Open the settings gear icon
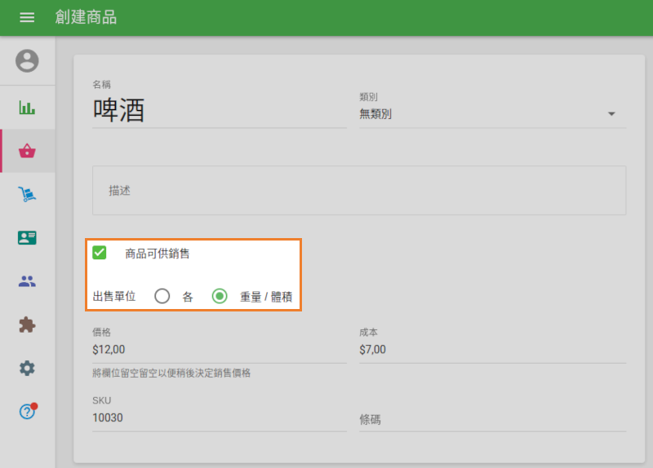Image resolution: width=653 pixels, height=468 pixels. click(x=27, y=369)
